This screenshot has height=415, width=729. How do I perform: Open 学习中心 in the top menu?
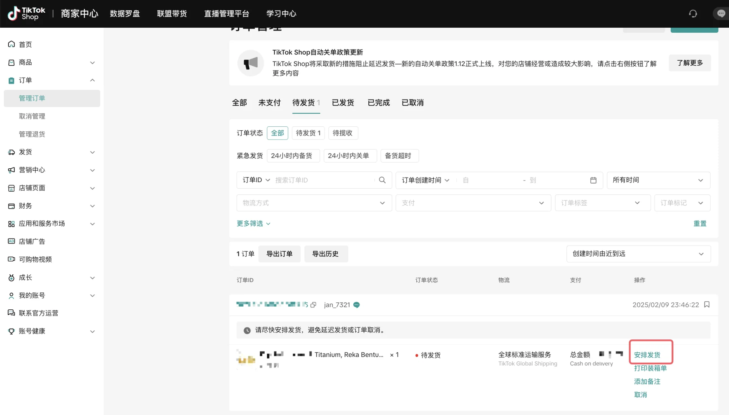tap(281, 13)
